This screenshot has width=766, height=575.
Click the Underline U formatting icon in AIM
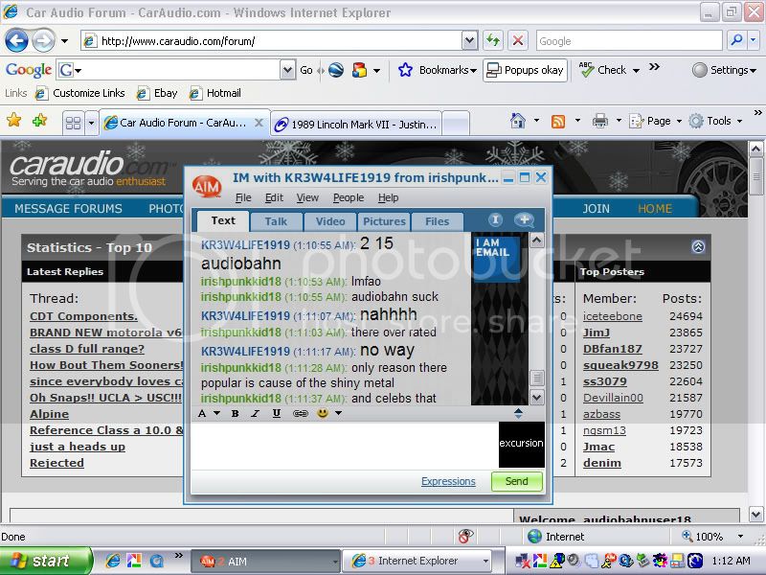click(277, 414)
